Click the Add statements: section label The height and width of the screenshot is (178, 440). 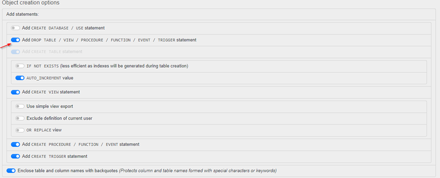coord(22,14)
